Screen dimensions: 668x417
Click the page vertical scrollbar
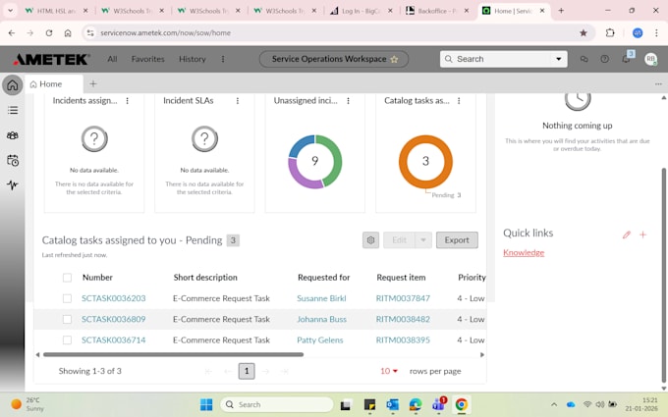coord(663,275)
